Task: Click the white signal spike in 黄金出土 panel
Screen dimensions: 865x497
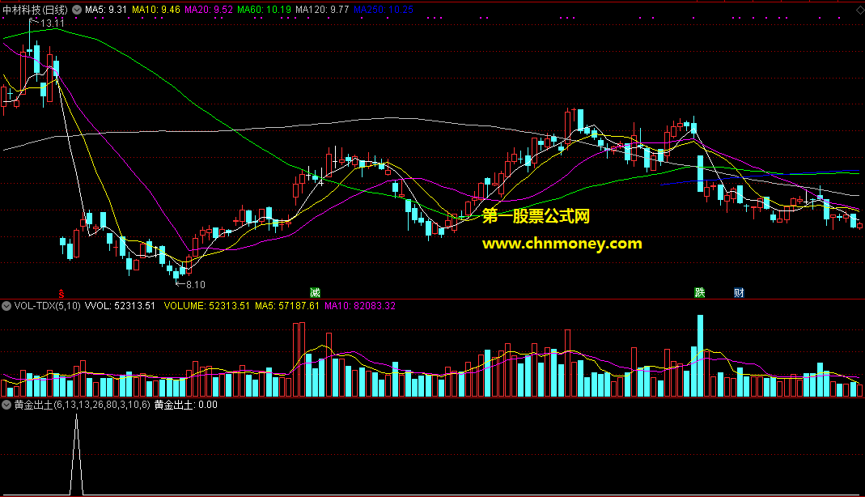Action: (x=77, y=455)
